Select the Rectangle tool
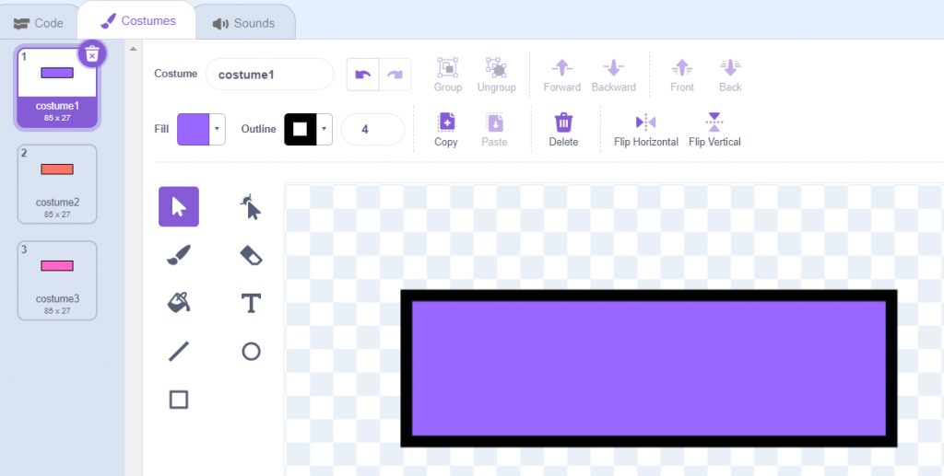Screen dimensions: 944x476 [x=179, y=399]
